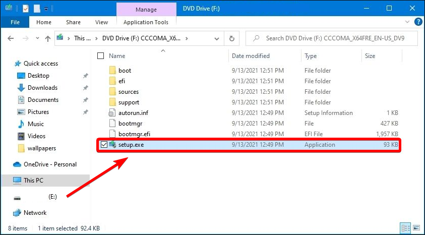Open the Application Tools tab

pyautogui.click(x=146, y=22)
